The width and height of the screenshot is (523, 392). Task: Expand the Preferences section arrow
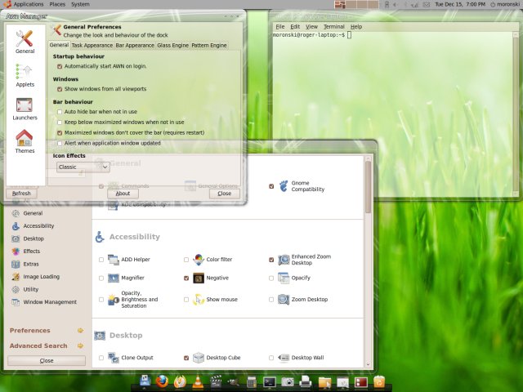point(80,331)
